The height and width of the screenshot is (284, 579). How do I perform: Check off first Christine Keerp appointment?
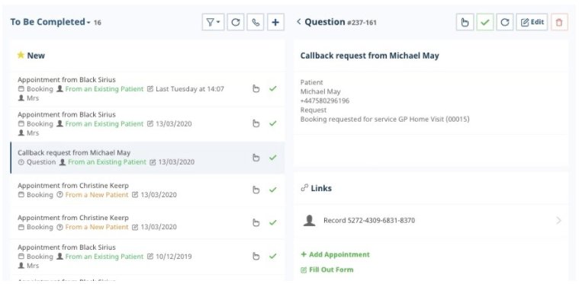272,190
